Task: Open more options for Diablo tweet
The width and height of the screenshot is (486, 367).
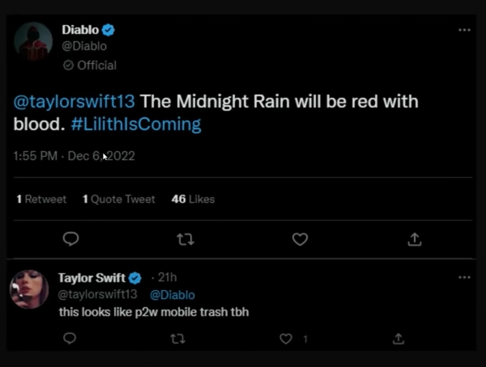Action: pos(464,30)
